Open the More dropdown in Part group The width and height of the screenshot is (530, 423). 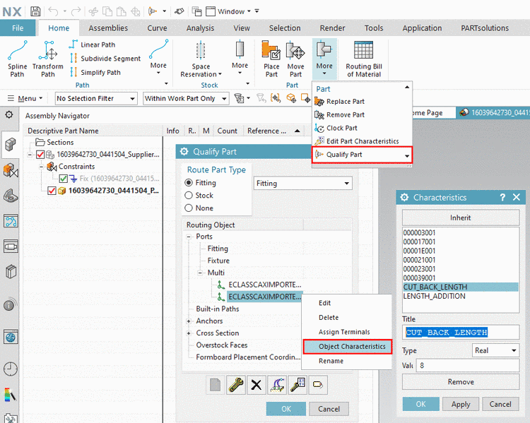click(324, 59)
